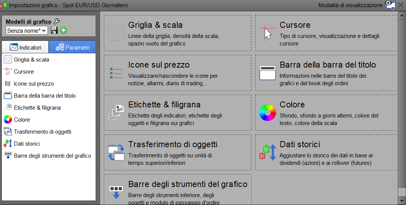
Task: Open the Griglia & scala card heading
Action: (155, 25)
